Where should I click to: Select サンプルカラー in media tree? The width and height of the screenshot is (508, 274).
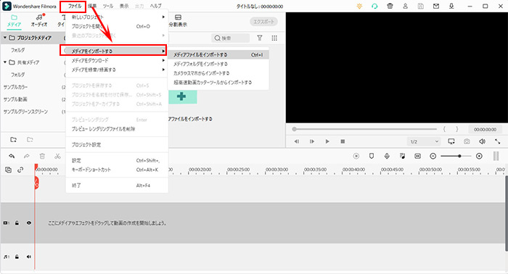tap(15, 87)
